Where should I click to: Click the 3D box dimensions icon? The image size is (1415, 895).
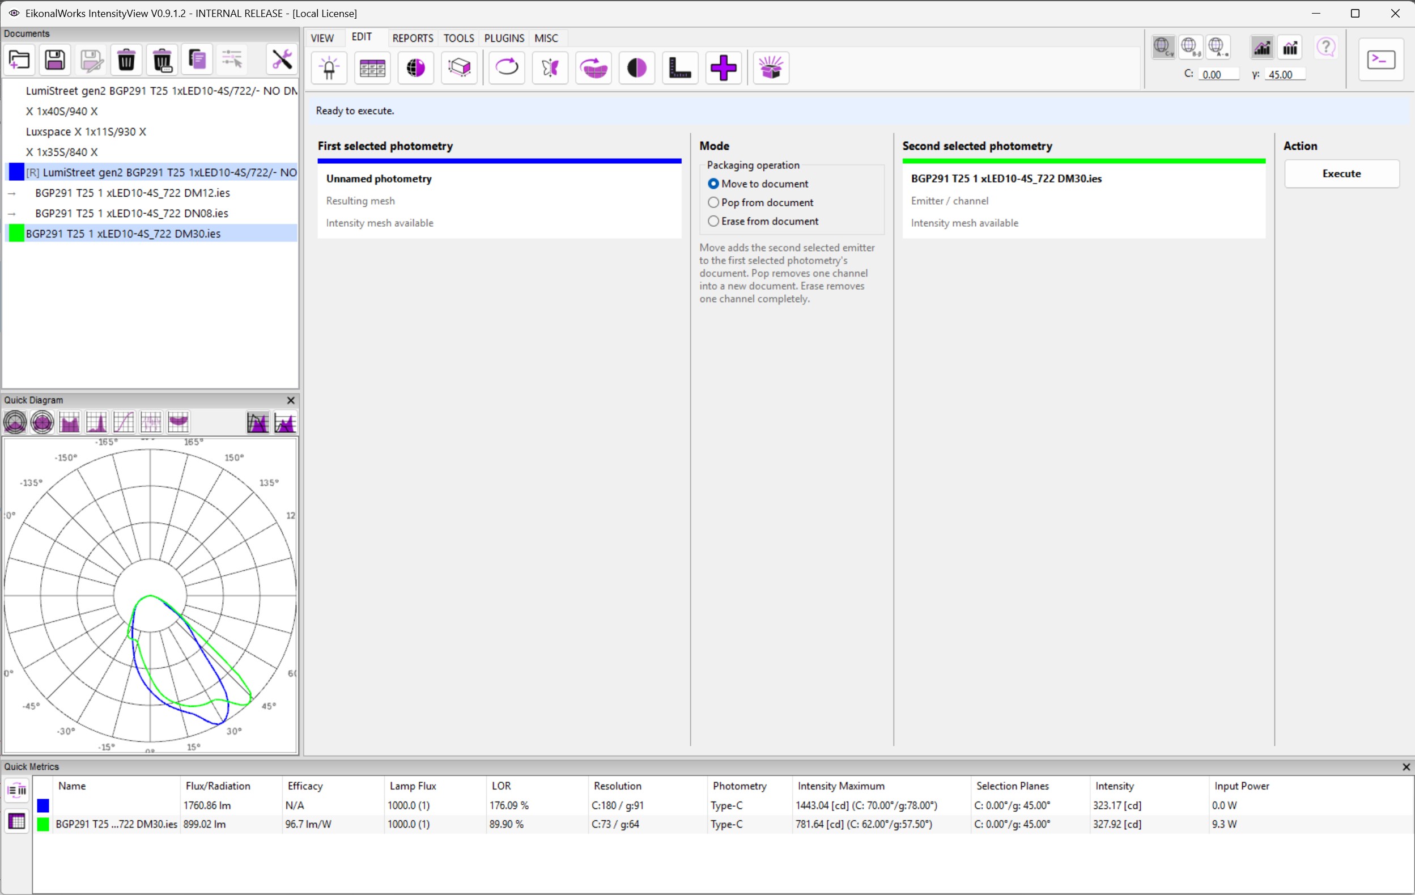[x=460, y=68]
